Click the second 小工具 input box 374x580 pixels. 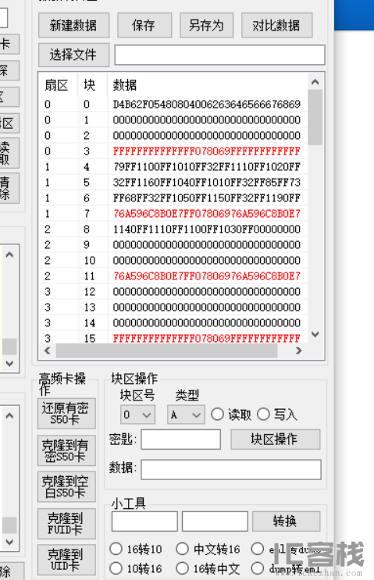(x=215, y=521)
